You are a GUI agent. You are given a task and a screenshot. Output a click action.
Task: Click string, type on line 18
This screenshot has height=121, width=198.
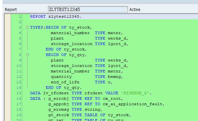point(93,110)
